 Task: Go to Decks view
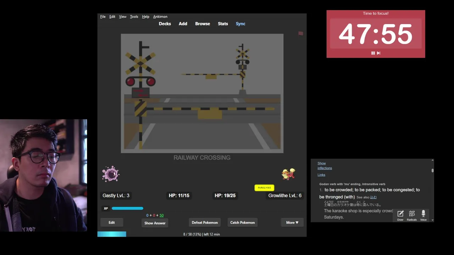(165, 24)
